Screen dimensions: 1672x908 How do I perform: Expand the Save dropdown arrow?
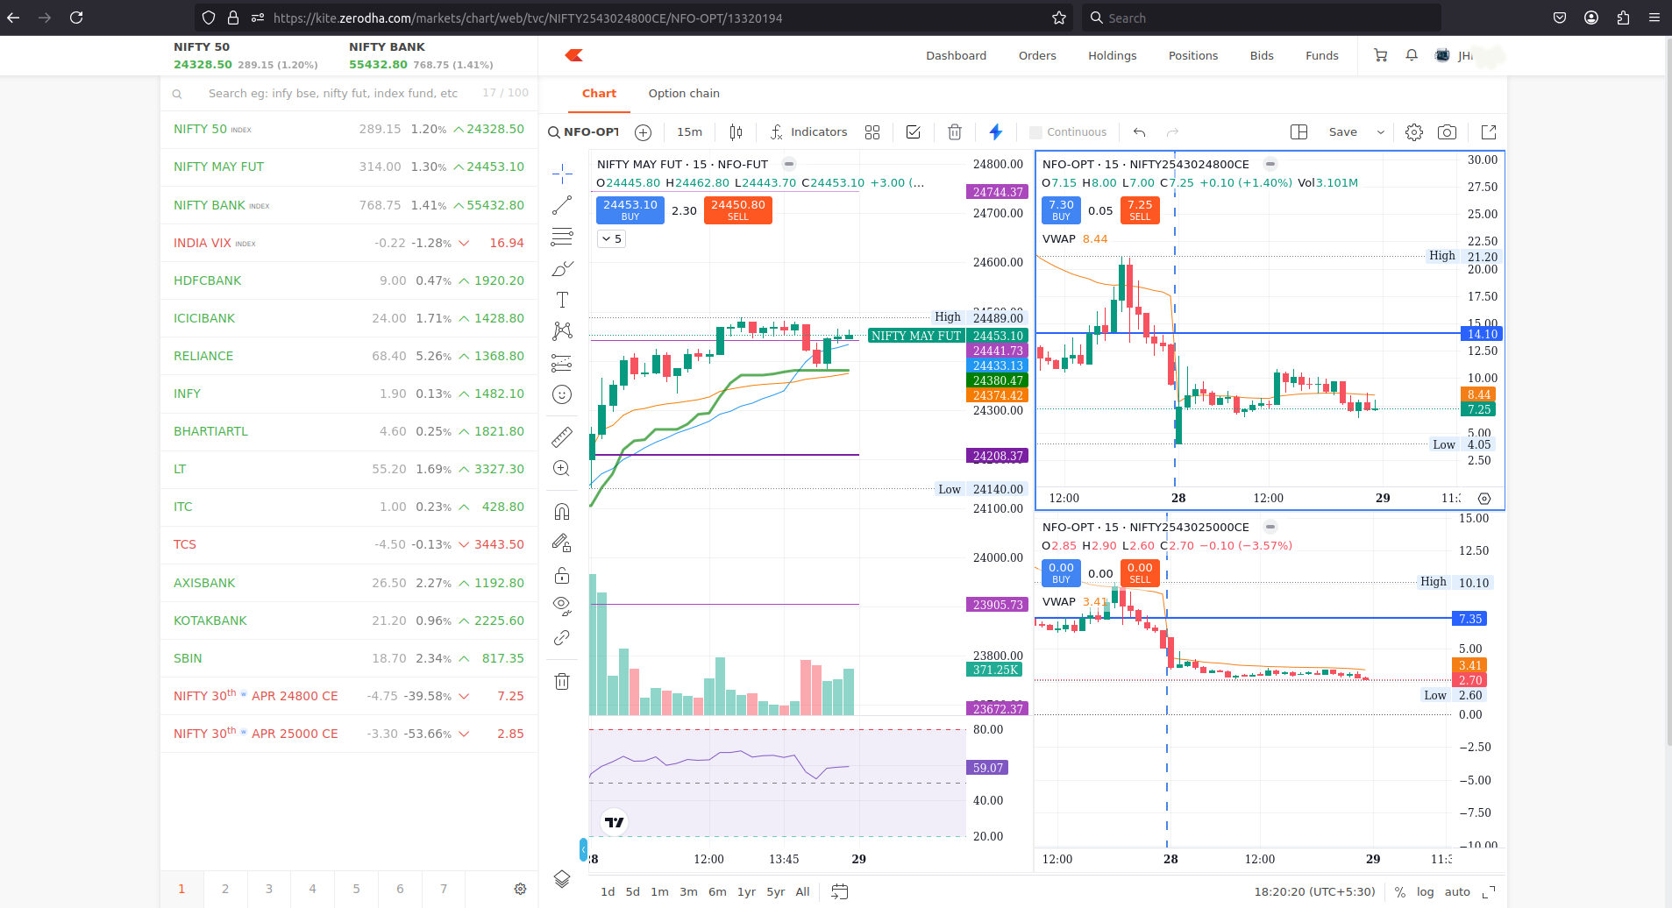(1381, 132)
